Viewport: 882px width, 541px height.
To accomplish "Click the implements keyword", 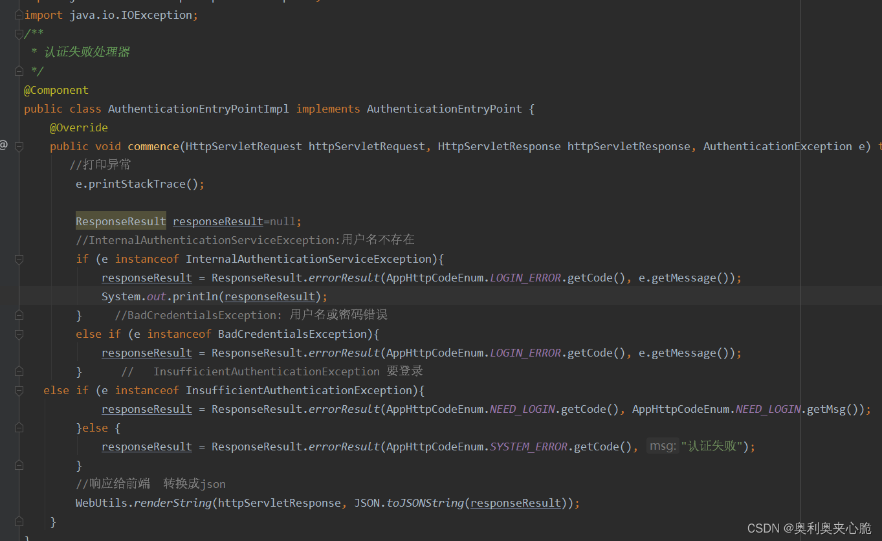I will coord(328,109).
